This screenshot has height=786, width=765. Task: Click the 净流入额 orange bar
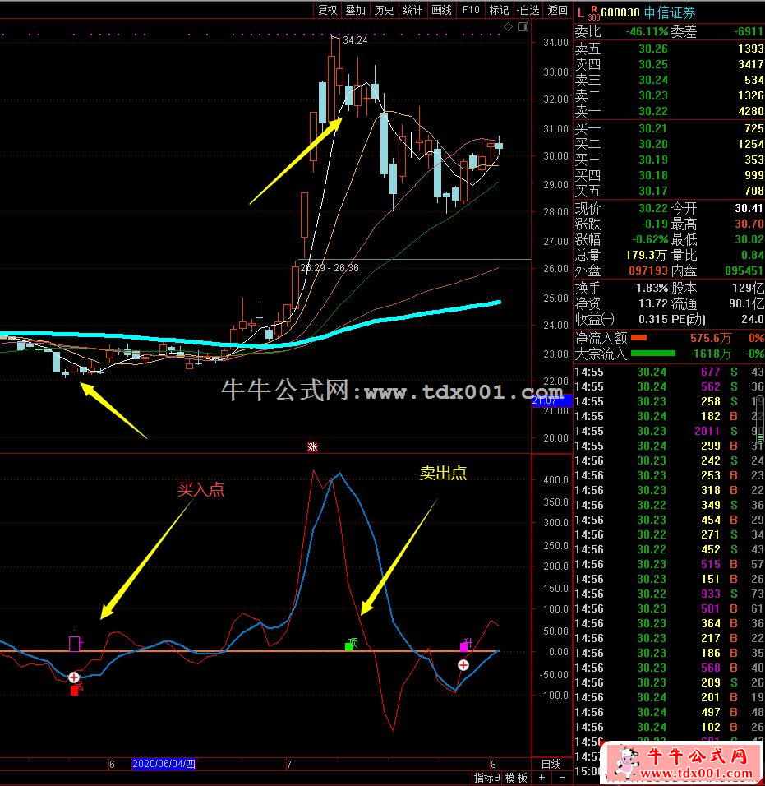(x=638, y=338)
